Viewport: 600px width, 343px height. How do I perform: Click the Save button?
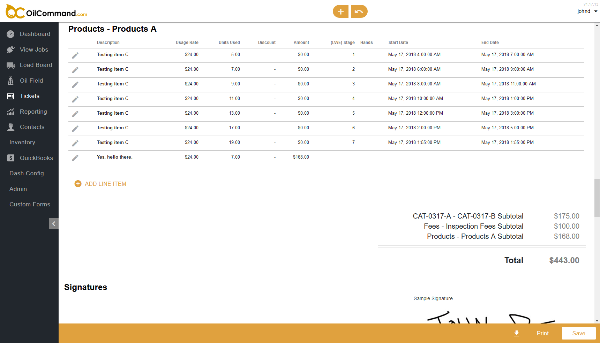click(x=579, y=334)
